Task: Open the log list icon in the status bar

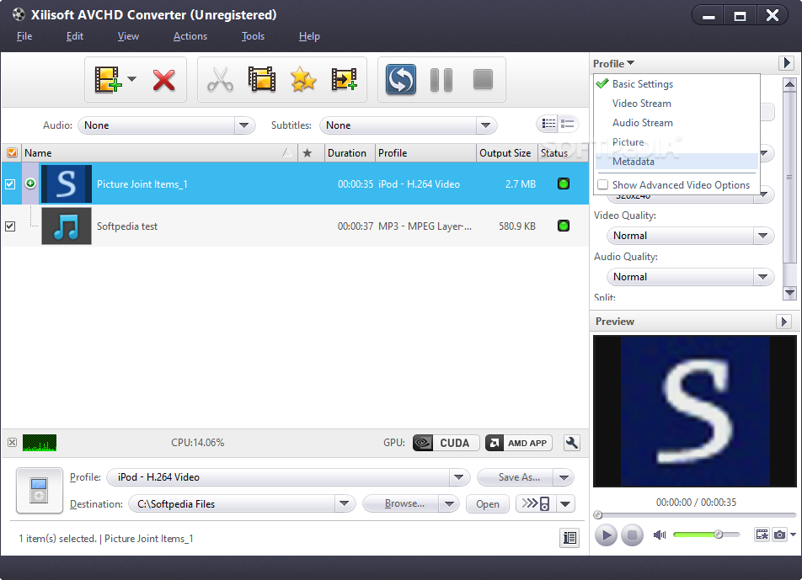Action: [x=569, y=538]
